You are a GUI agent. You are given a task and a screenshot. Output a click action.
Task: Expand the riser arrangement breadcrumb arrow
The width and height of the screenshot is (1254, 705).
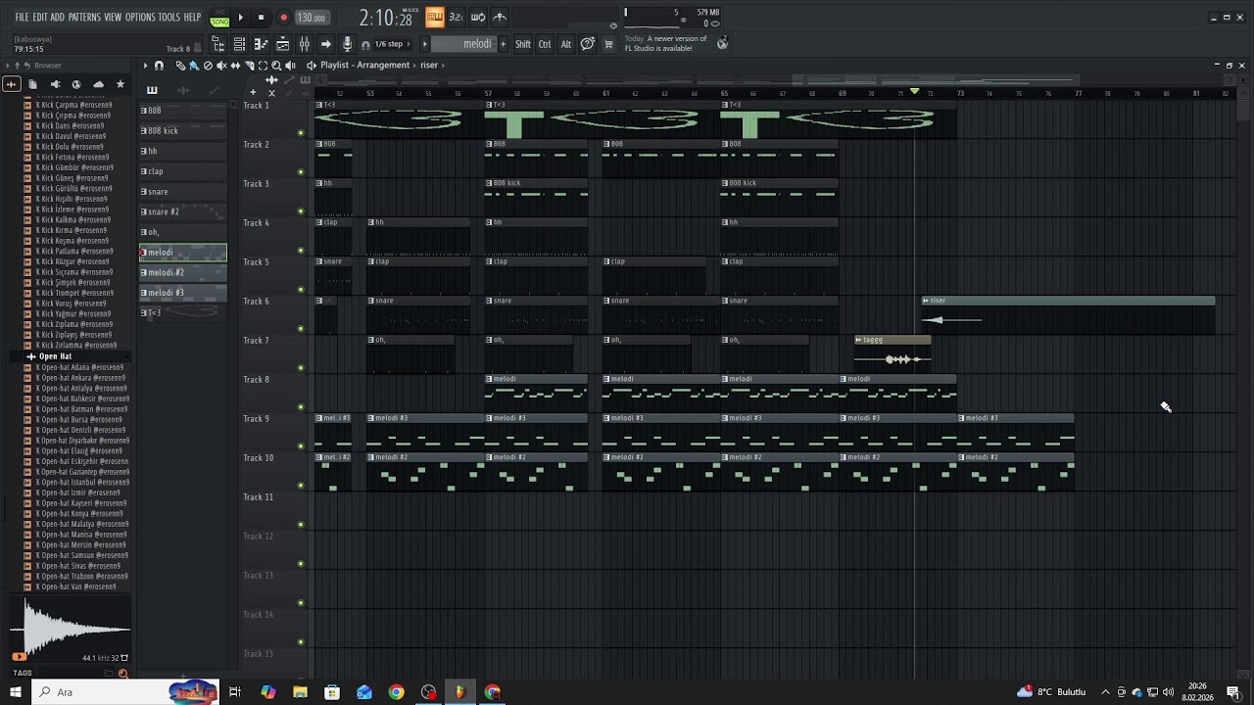click(x=443, y=66)
